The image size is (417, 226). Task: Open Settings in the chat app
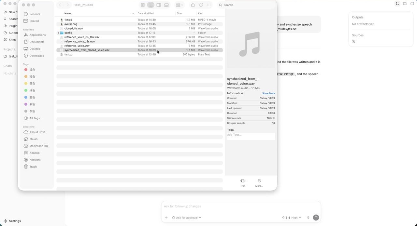(x=12, y=221)
